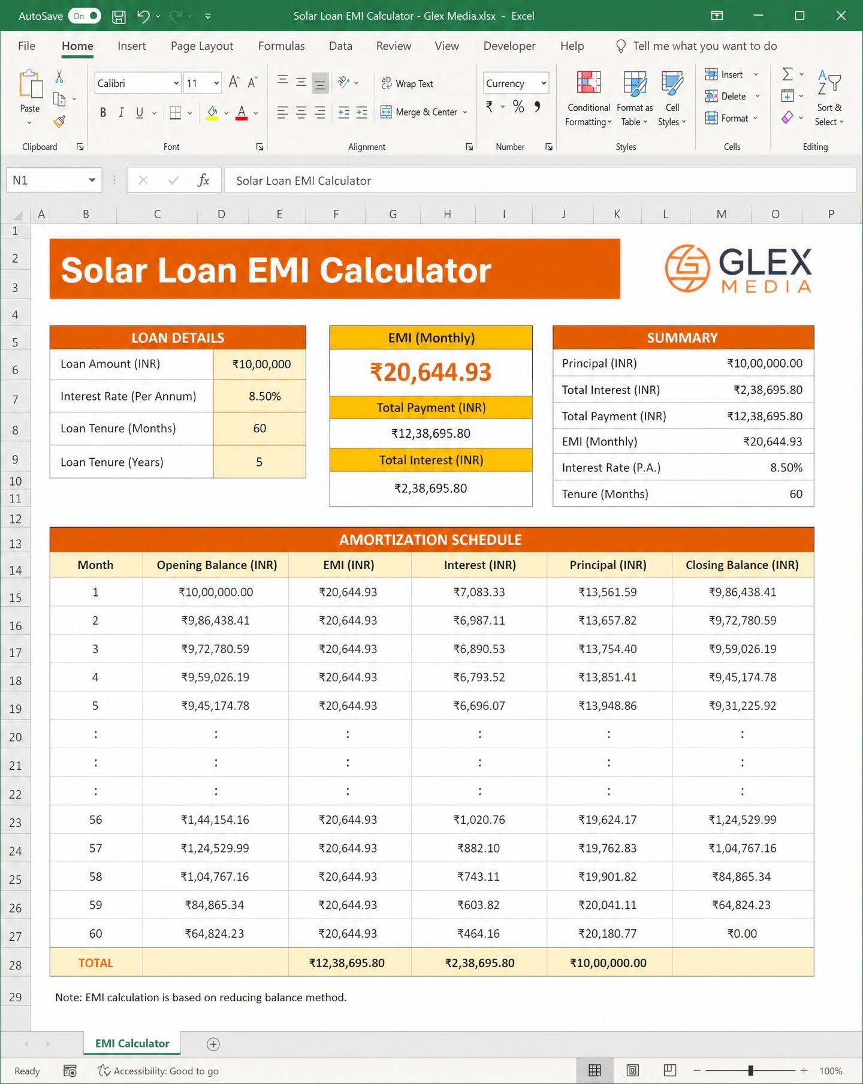This screenshot has width=863, height=1084.
Task: Decrease font size with smaller A icon
Action: (252, 82)
